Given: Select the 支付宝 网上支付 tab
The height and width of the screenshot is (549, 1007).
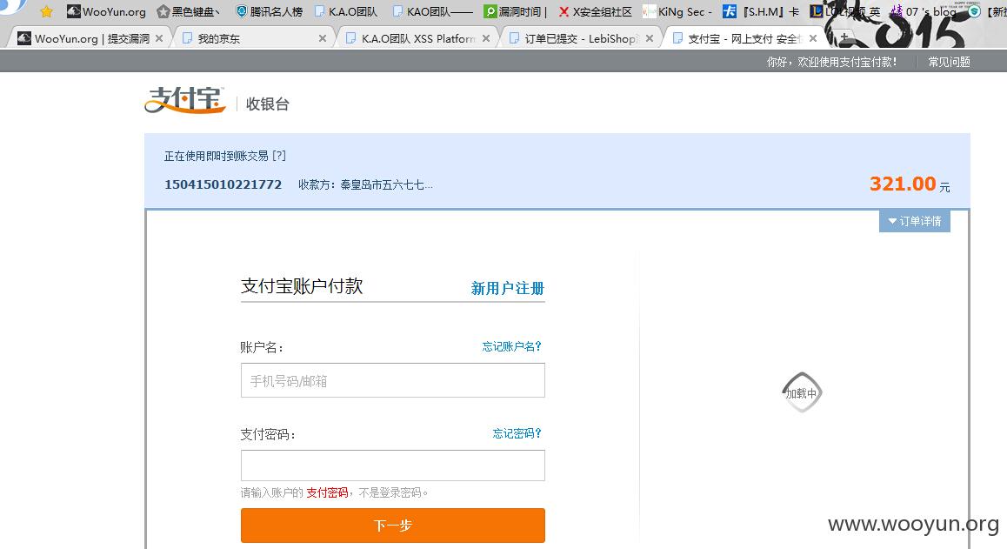Looking at the screenshot, I should point(744,38).
